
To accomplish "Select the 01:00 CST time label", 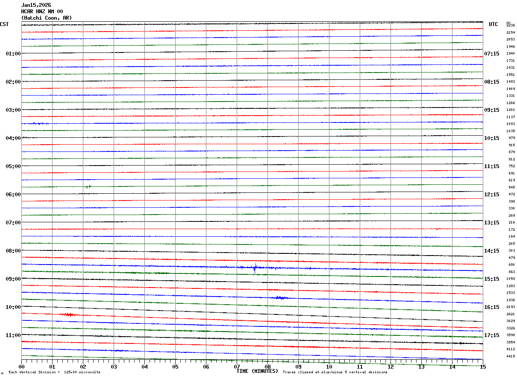I will (13, 54).
